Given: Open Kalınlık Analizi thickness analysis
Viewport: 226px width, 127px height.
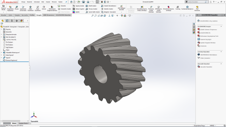Looking at the screenshot, I should click(x=107, y=9).
